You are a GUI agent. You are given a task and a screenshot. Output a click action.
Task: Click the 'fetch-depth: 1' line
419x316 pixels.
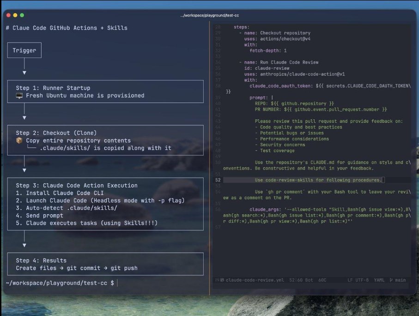point(268,50)
